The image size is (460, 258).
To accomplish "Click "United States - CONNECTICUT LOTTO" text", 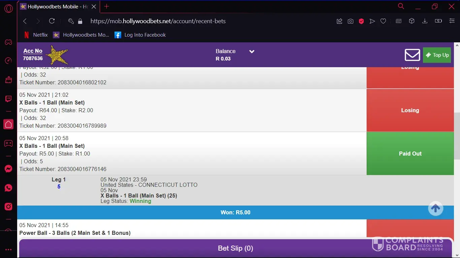I will pyautogui.click(x=149, y=185).
